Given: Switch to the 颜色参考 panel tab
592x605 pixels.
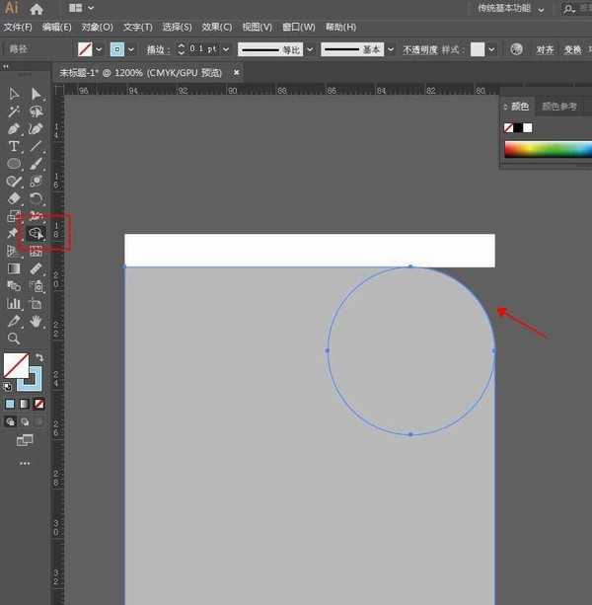Looking at the screenshot, I should tap(559, 107).
